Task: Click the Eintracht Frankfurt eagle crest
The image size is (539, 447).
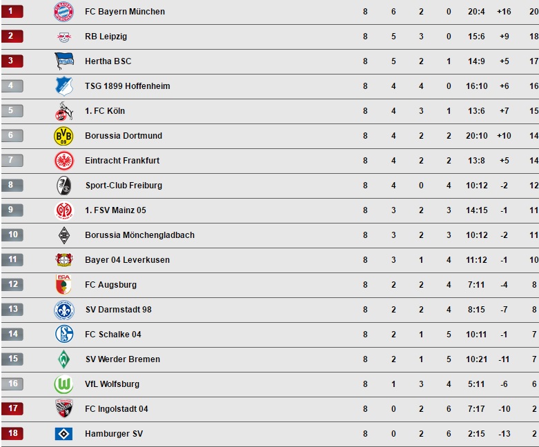Action: tap(64, 161)
